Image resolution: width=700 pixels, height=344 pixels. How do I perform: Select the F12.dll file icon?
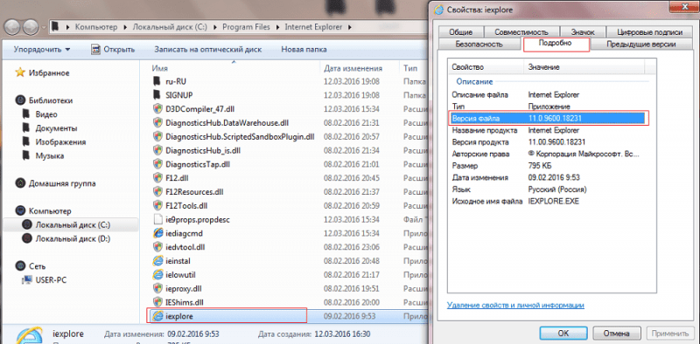[157, 178]
